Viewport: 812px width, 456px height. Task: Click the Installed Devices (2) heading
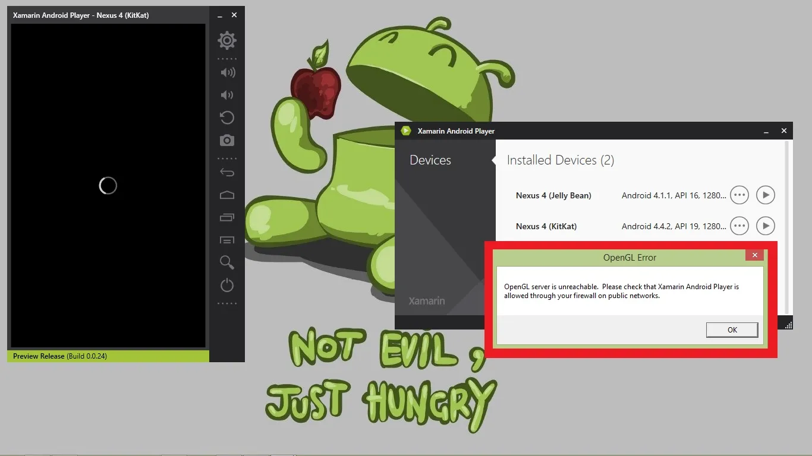pyautogui.click(x=561, y=160)
